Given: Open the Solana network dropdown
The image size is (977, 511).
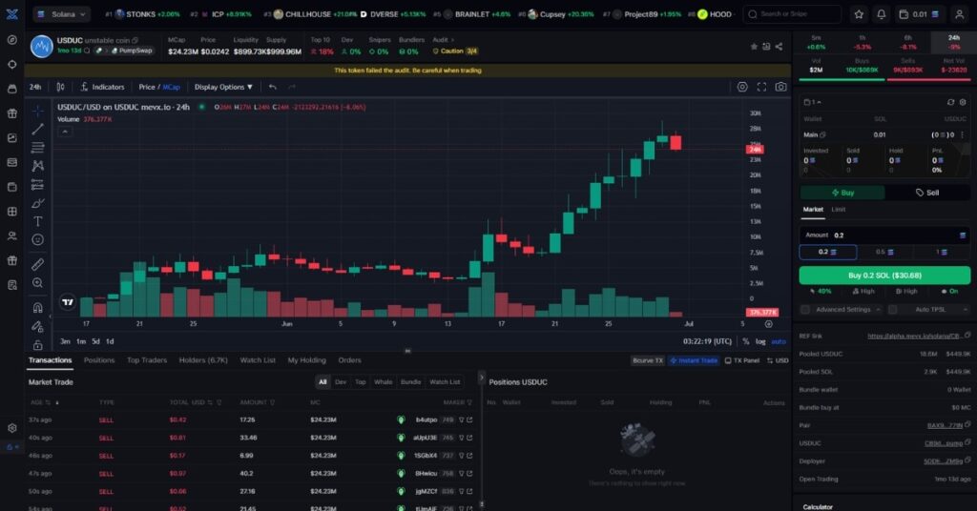Looking at the screenshot, I should coord(62,14).
